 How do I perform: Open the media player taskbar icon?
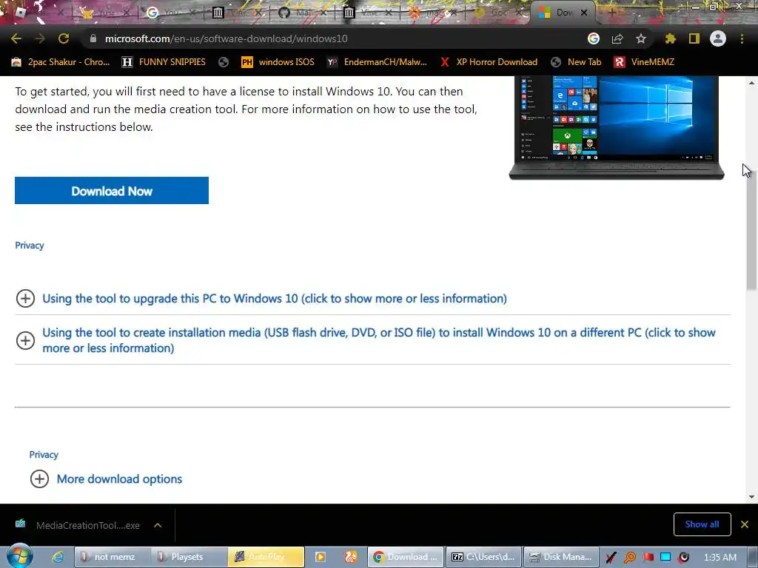pos(320,557)
